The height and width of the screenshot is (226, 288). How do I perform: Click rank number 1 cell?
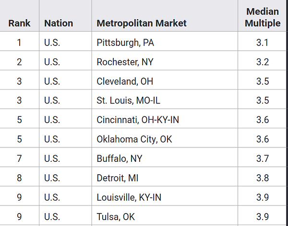pyautogui.click(x=19, y=43)
